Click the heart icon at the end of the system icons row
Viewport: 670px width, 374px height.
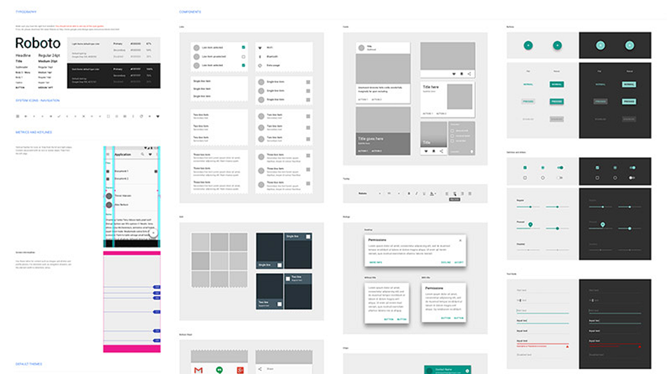(x=158, y=117)
